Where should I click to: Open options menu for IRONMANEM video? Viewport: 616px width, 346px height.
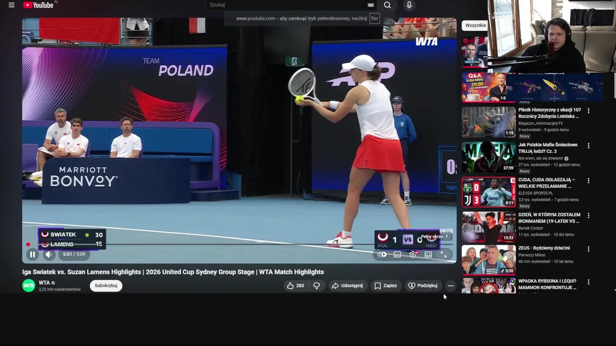click(x=588, y=216)
